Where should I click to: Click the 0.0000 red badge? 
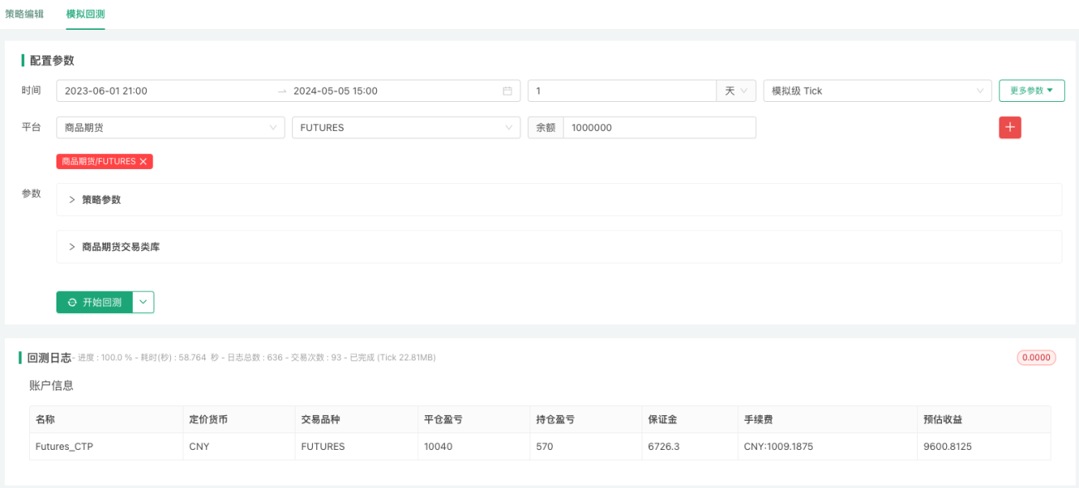1037,358
